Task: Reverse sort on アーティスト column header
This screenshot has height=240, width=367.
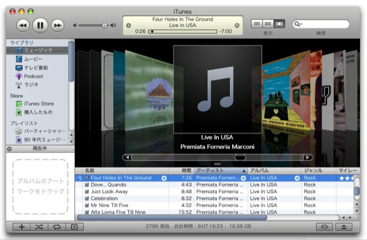Action: 221,170
